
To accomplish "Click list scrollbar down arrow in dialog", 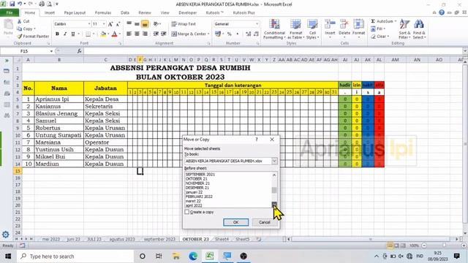I will [x=274, y=205].
